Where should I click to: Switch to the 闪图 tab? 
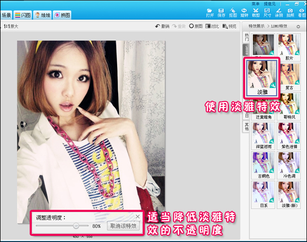point(23,15)
